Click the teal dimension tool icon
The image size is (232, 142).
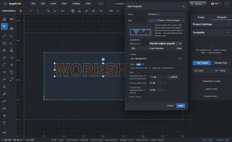click(4, 132)
